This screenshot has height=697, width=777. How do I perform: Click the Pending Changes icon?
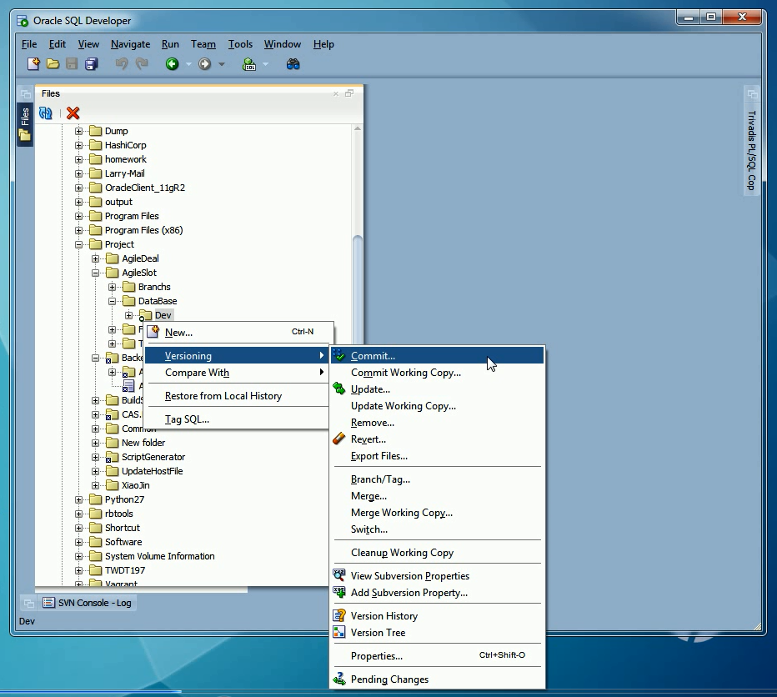pos(339,679)
